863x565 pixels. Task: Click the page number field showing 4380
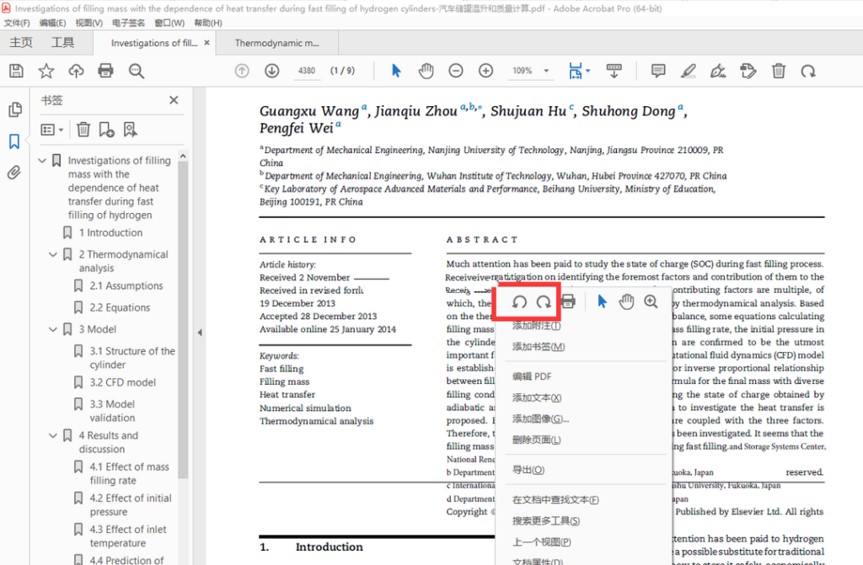click(x=306, y=71)
